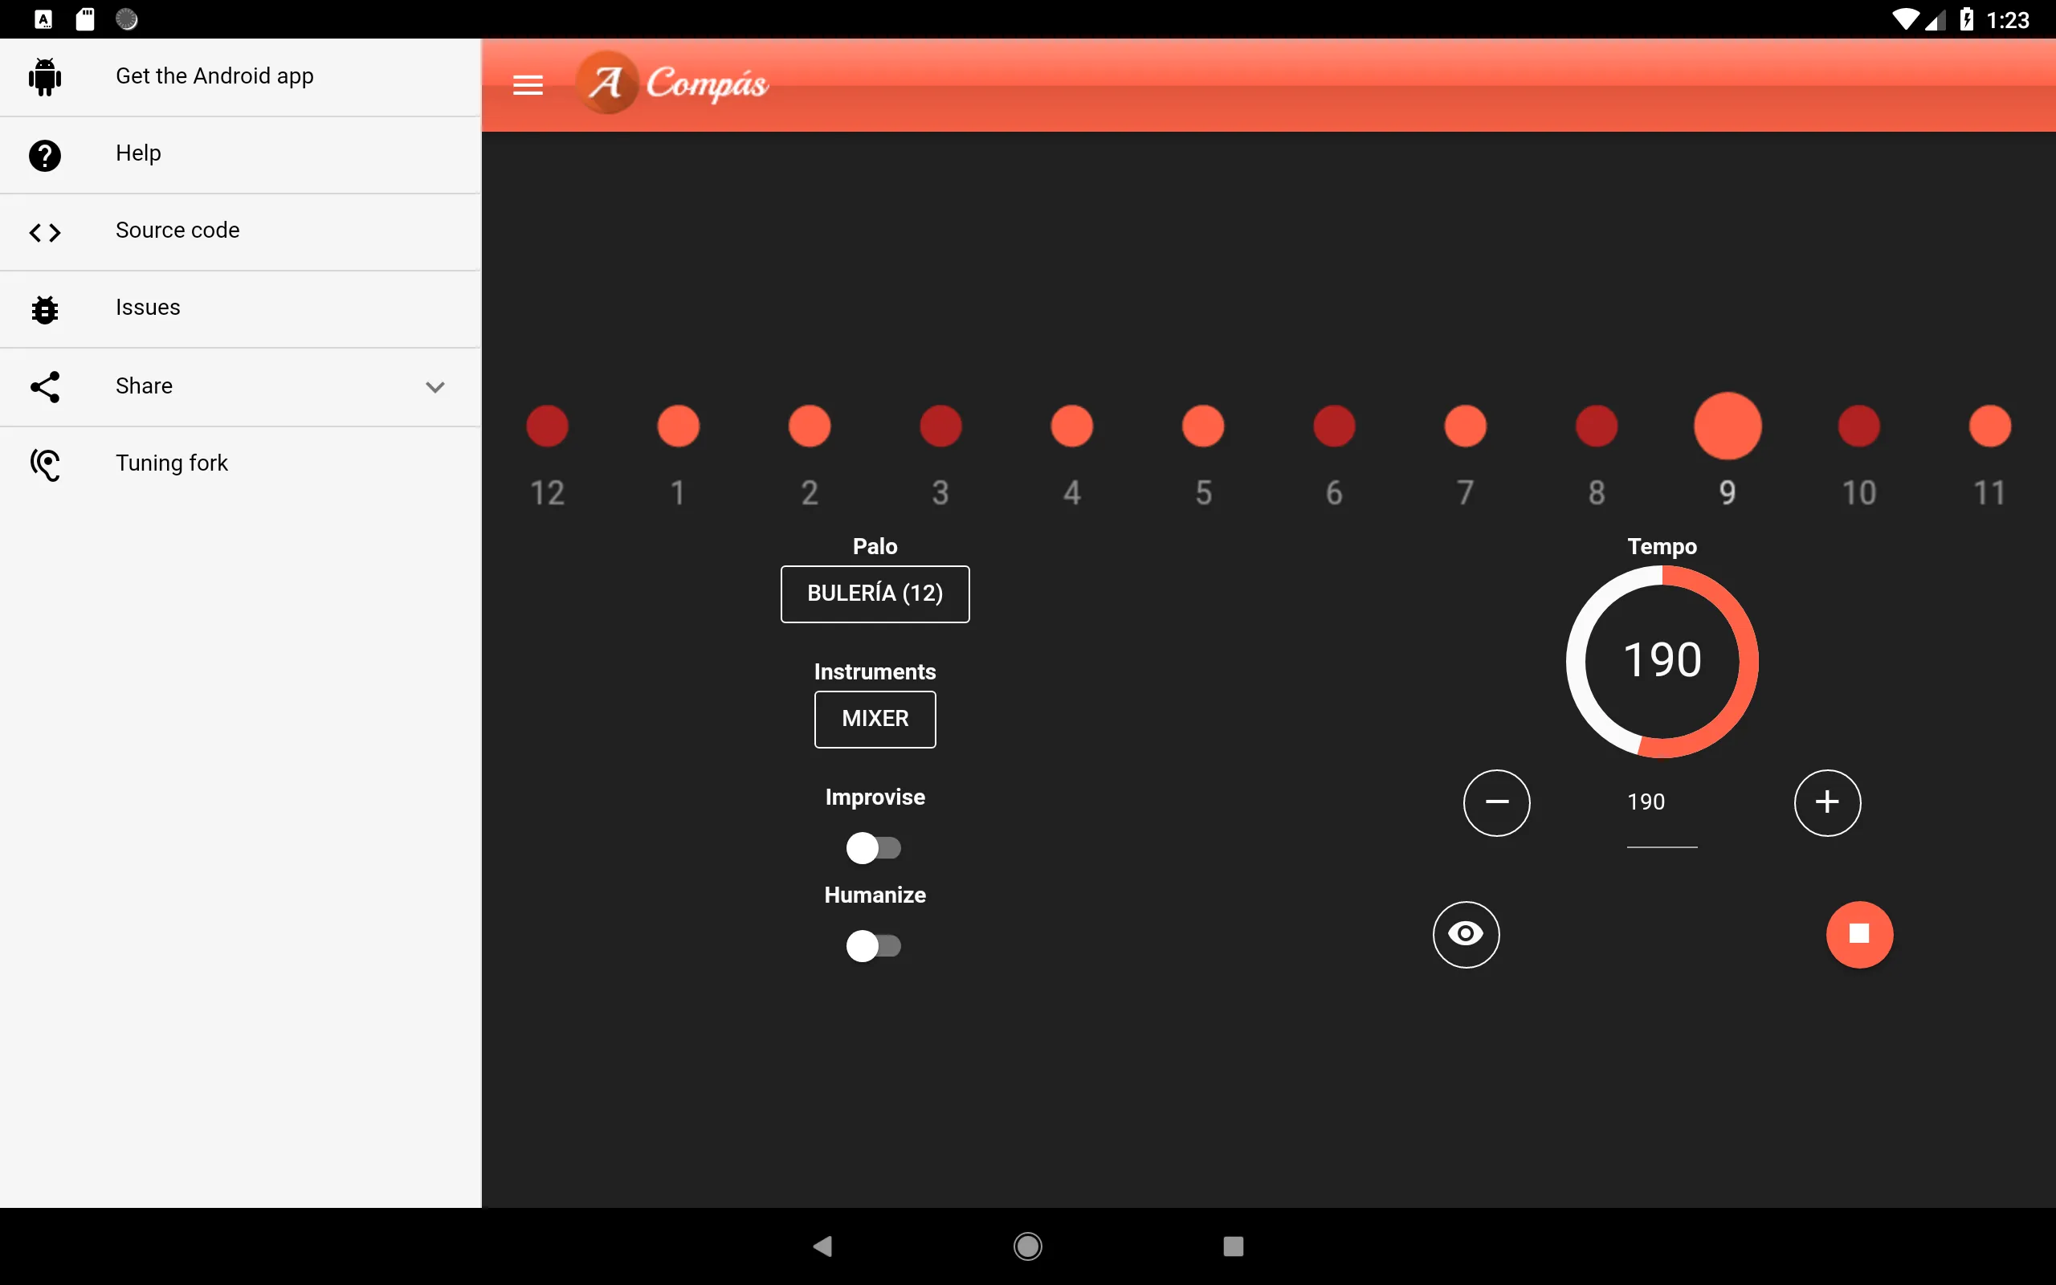Toggle the Humanize switch
The image size is (2056, 1285).
[x=873, y=944]
